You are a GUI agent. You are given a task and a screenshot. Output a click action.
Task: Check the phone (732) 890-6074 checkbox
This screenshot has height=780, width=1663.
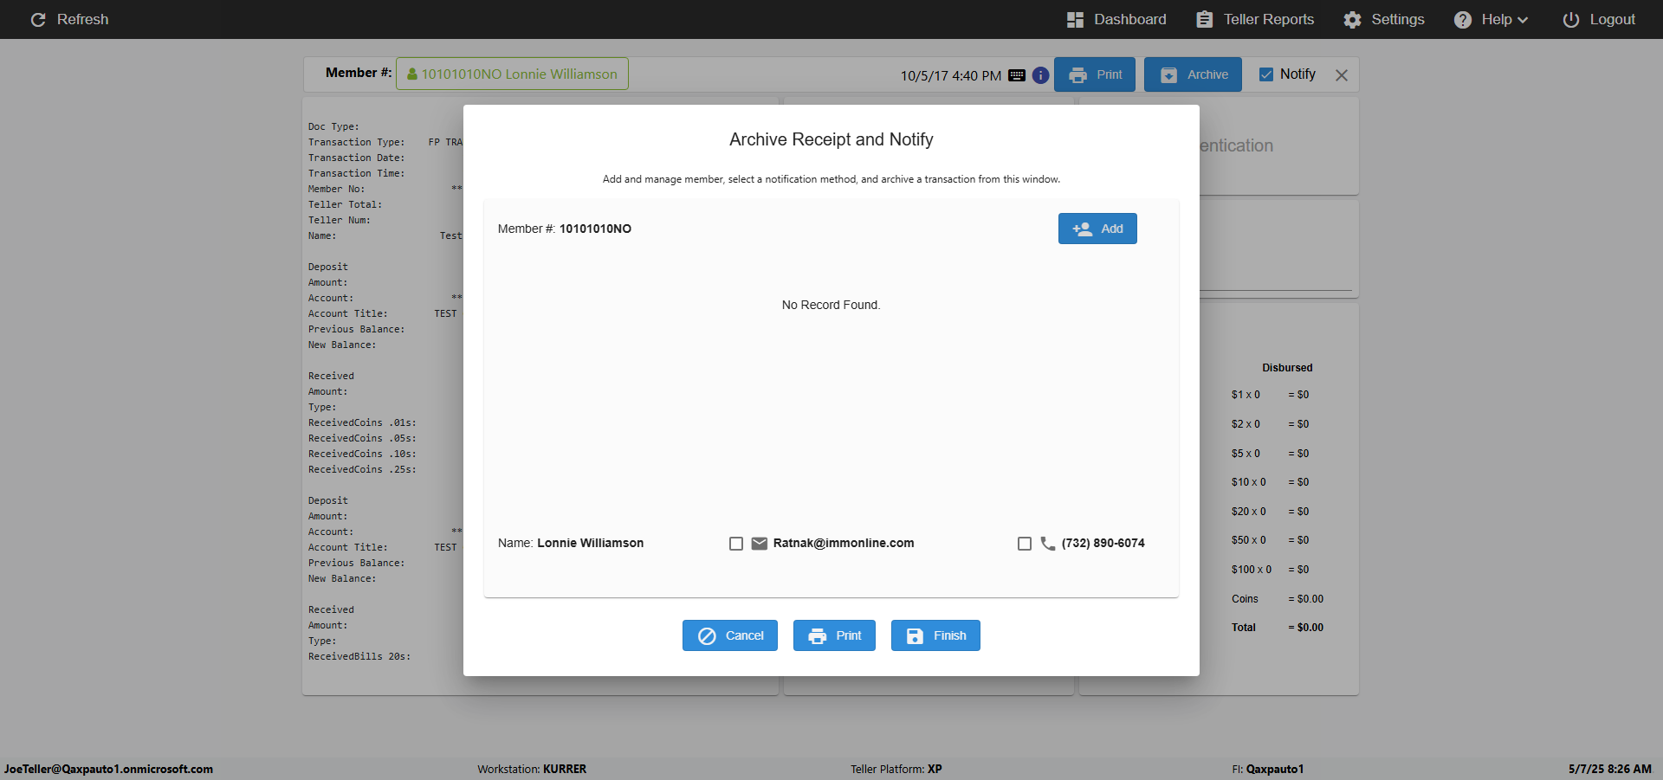point(1025,544)
